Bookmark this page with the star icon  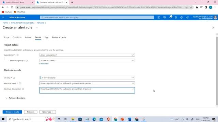(x=191, y=7)
